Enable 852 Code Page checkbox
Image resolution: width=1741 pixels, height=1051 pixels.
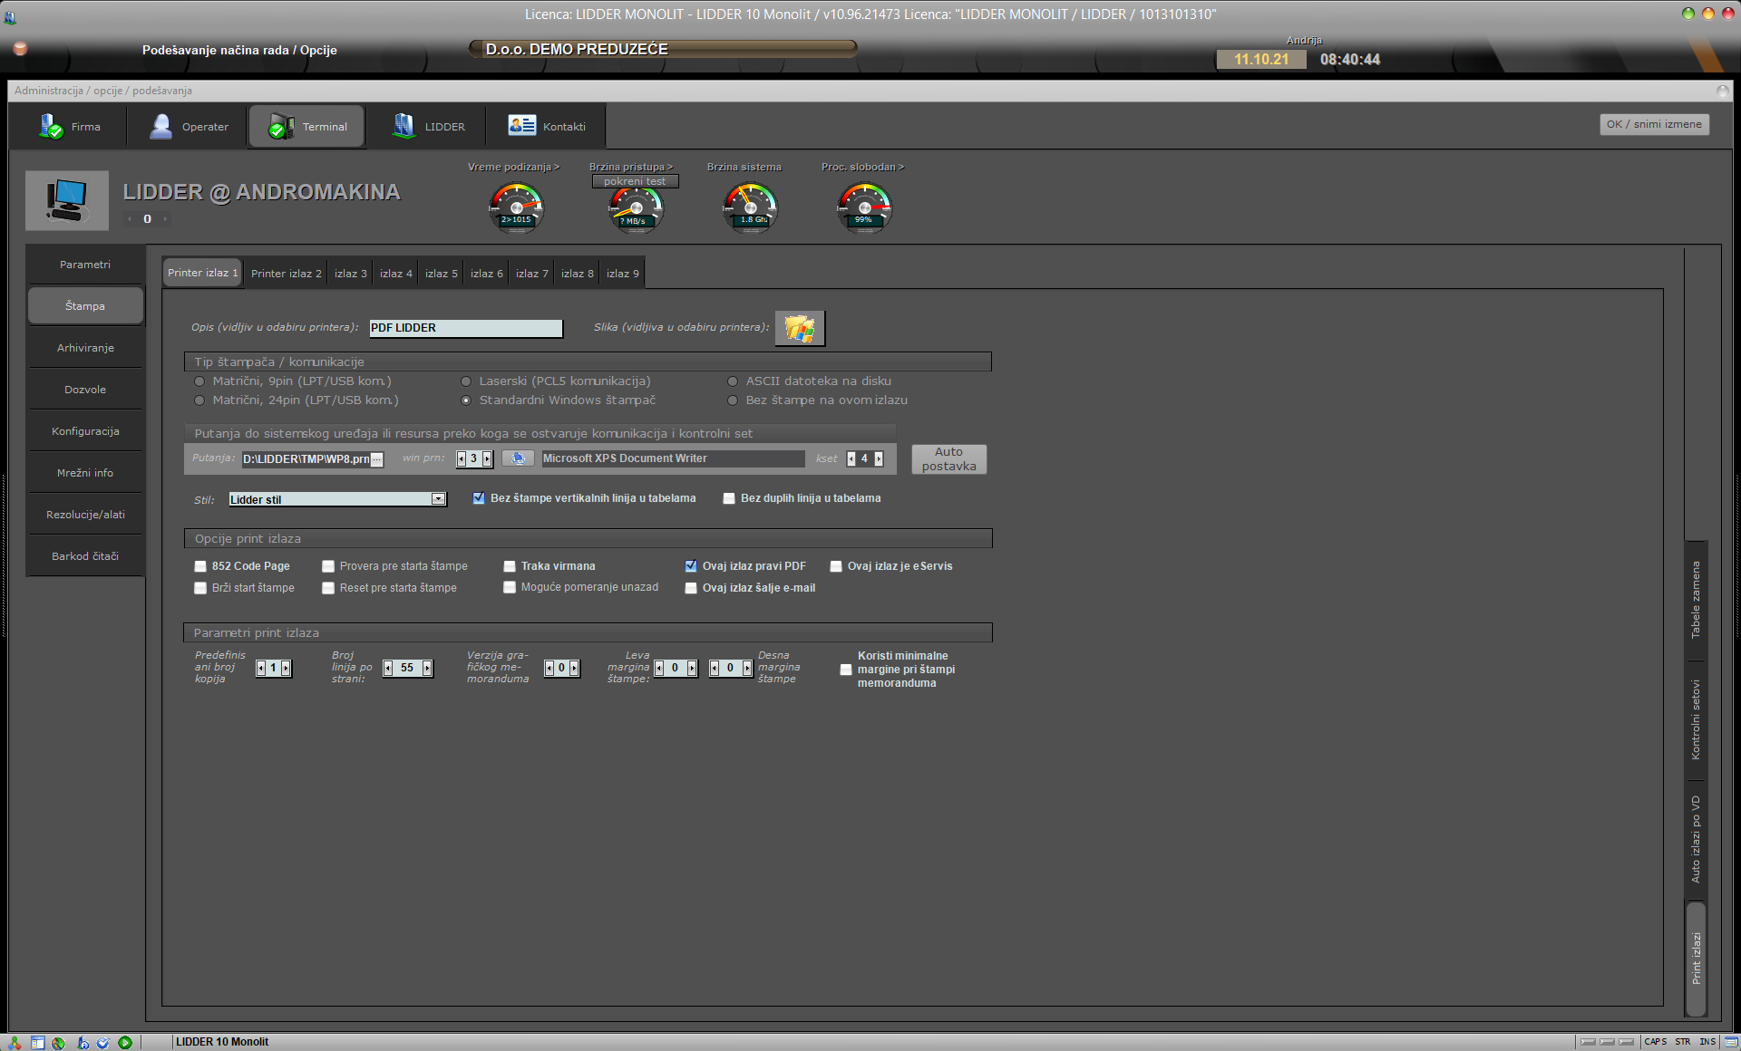click(200, 566)
